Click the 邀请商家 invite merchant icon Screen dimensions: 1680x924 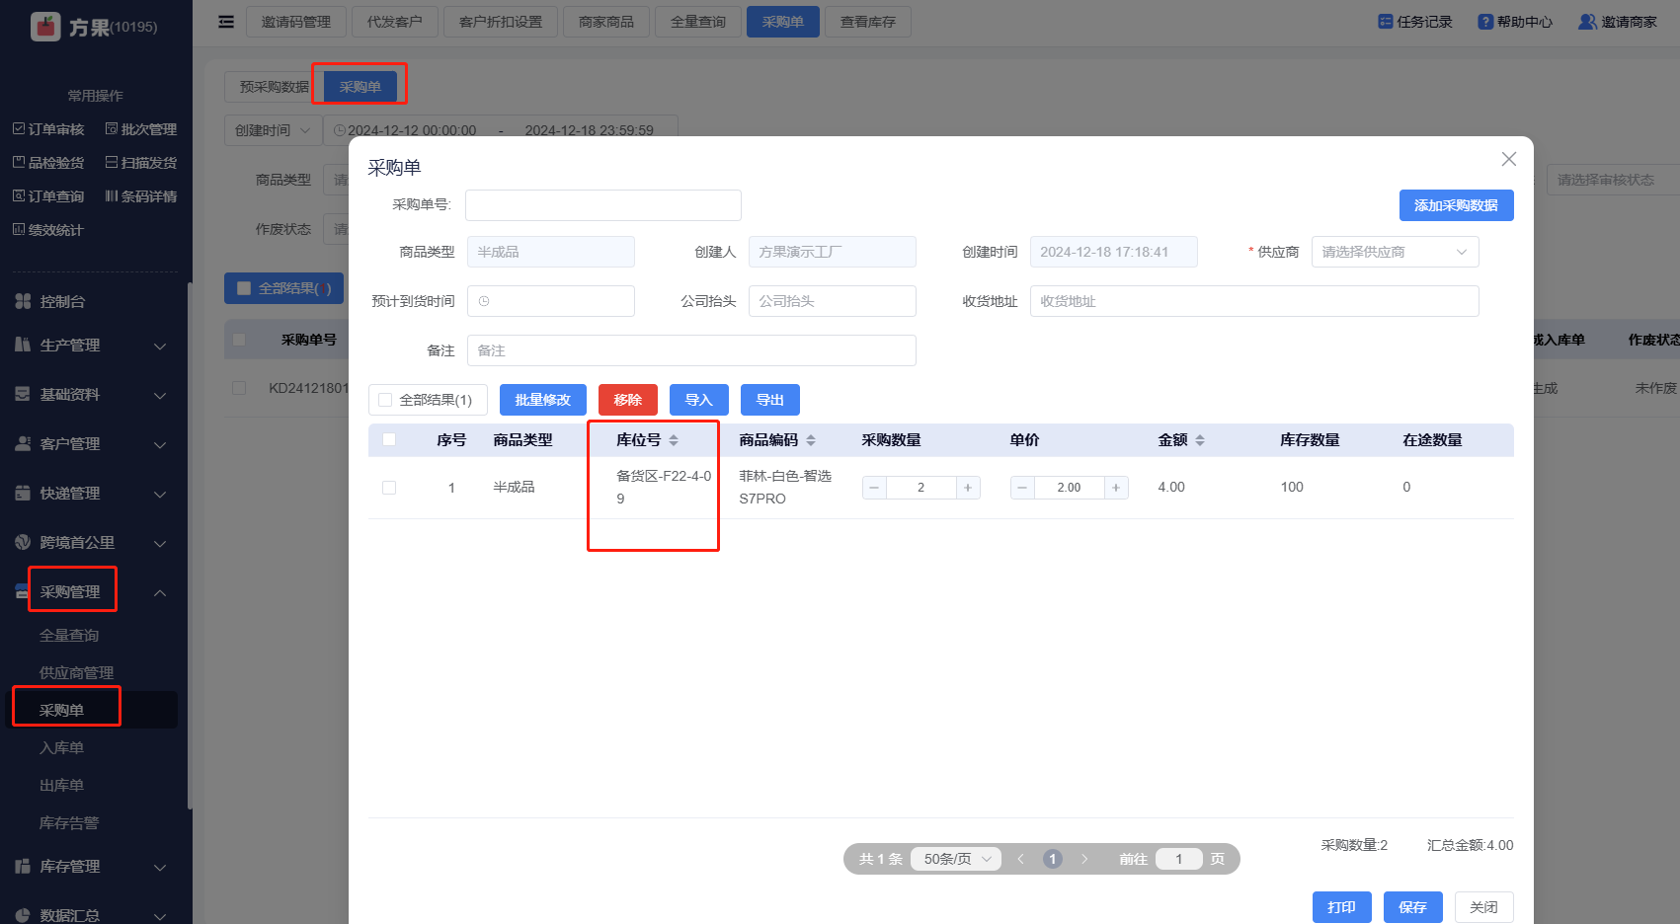[1587, 22]
